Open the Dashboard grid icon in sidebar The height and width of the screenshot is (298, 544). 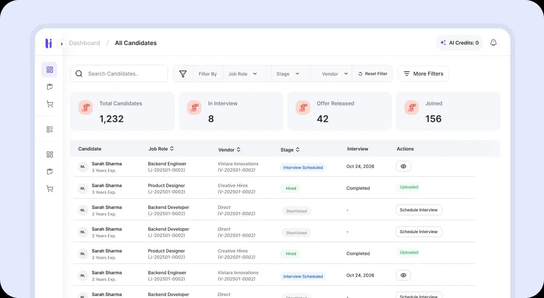(49, 69)
